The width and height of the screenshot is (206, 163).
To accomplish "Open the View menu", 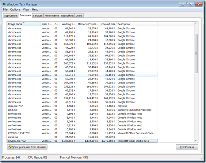I will pyautogui.click(x=26, y=10).
